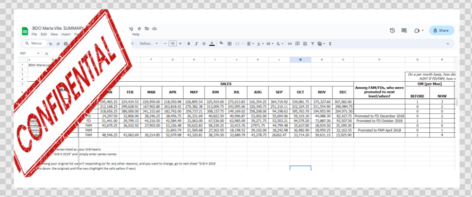Click the Share button
472x197 pixels.
(442, 30)
